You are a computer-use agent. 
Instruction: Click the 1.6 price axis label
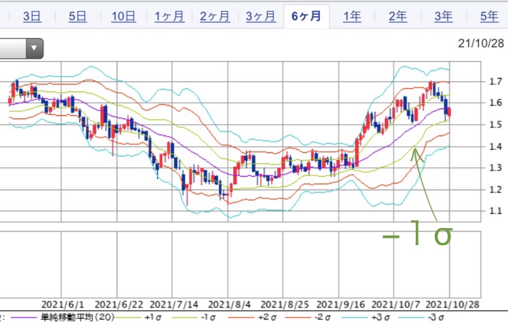[x=495, y=103]
